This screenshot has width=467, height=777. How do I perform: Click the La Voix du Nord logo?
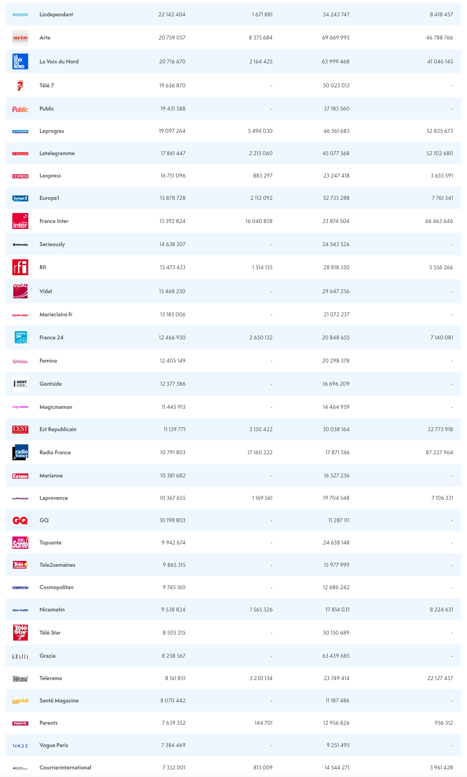tap(20, 61)
